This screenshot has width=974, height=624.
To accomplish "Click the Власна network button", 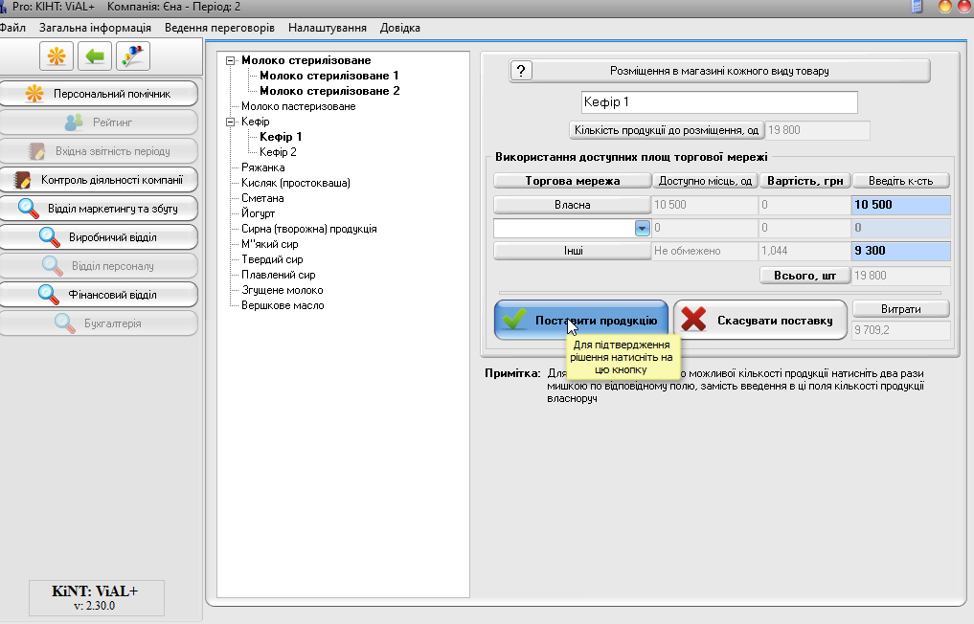I will [572, 205].
